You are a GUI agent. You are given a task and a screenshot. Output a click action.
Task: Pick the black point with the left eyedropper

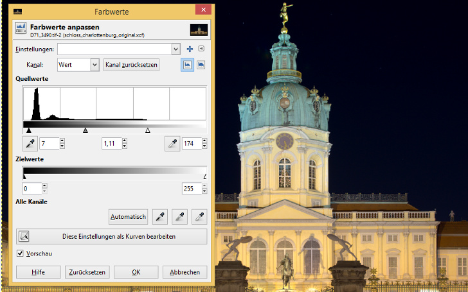[30, 144]
